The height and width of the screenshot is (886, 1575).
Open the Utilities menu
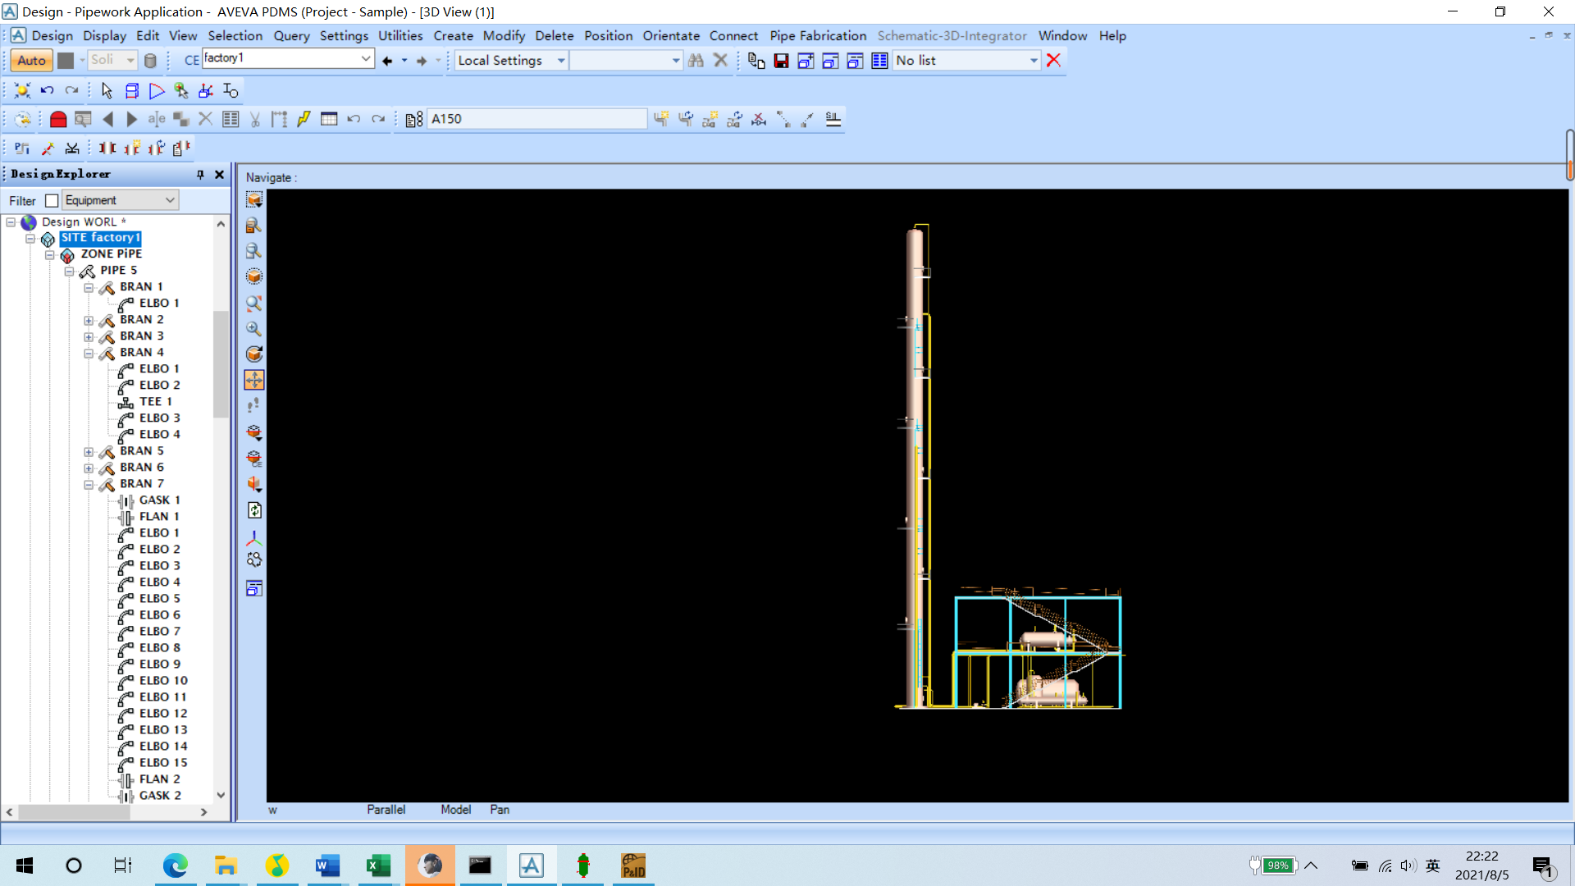(x=400, y=36)
